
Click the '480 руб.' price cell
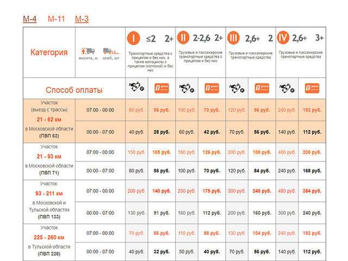287,191
